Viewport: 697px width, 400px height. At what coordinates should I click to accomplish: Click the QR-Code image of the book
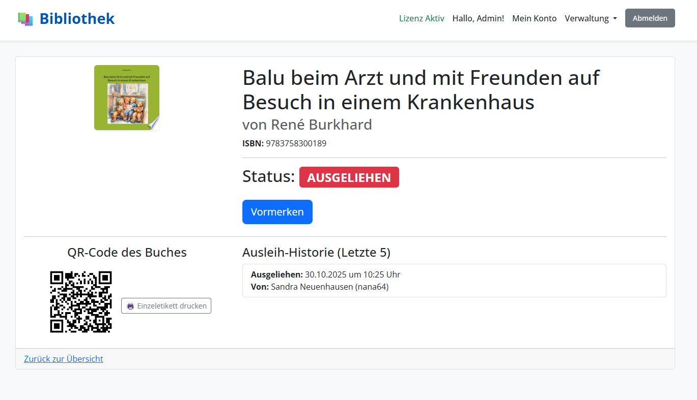point(81,302)
